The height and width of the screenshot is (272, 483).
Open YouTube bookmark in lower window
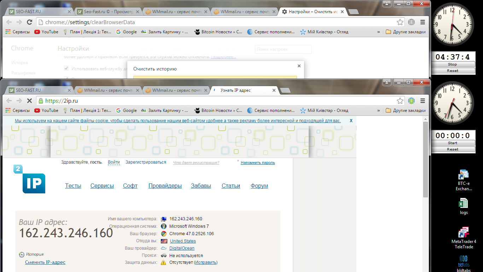coord(46,110)
